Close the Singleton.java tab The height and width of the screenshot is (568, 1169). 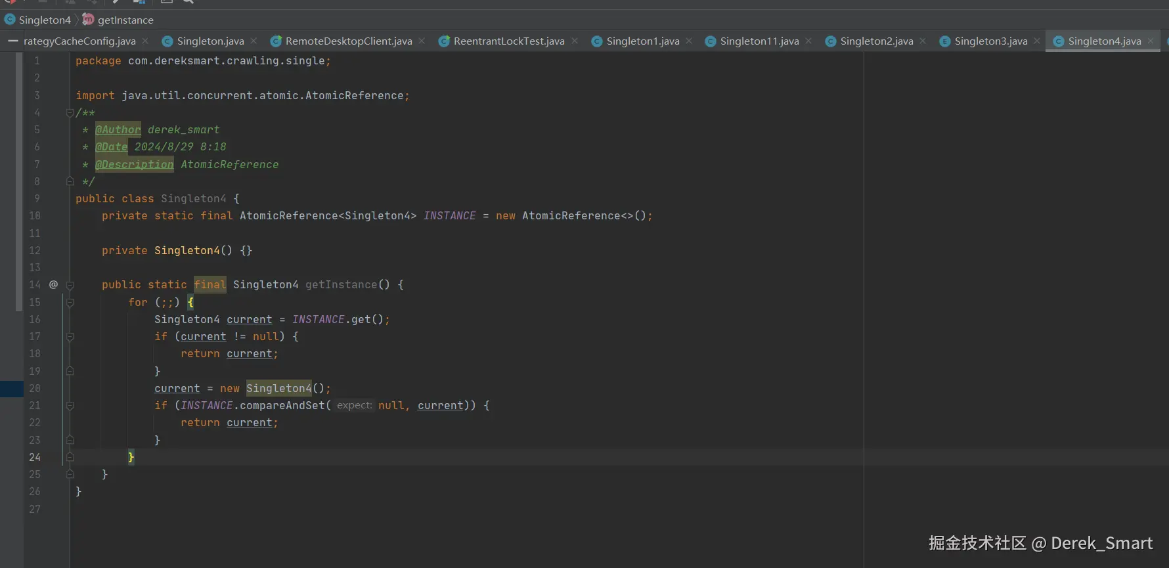pos(254,41)
